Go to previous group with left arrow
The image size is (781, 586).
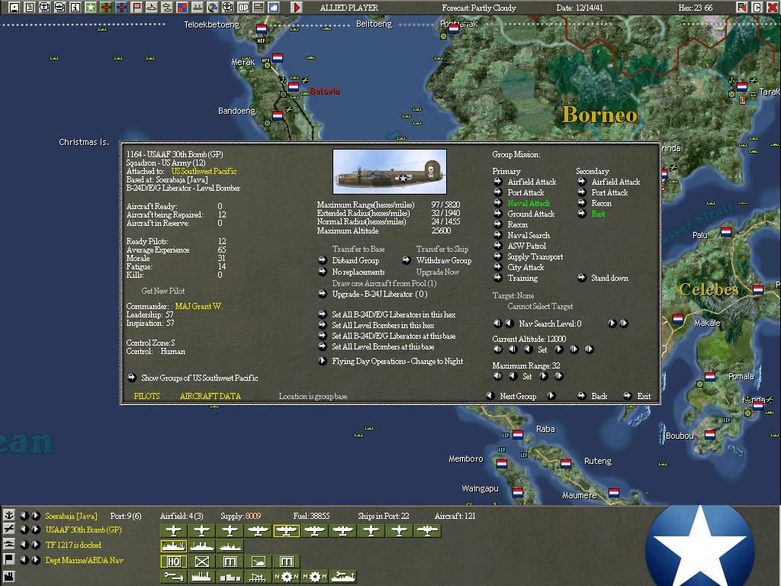coord(490,396)
